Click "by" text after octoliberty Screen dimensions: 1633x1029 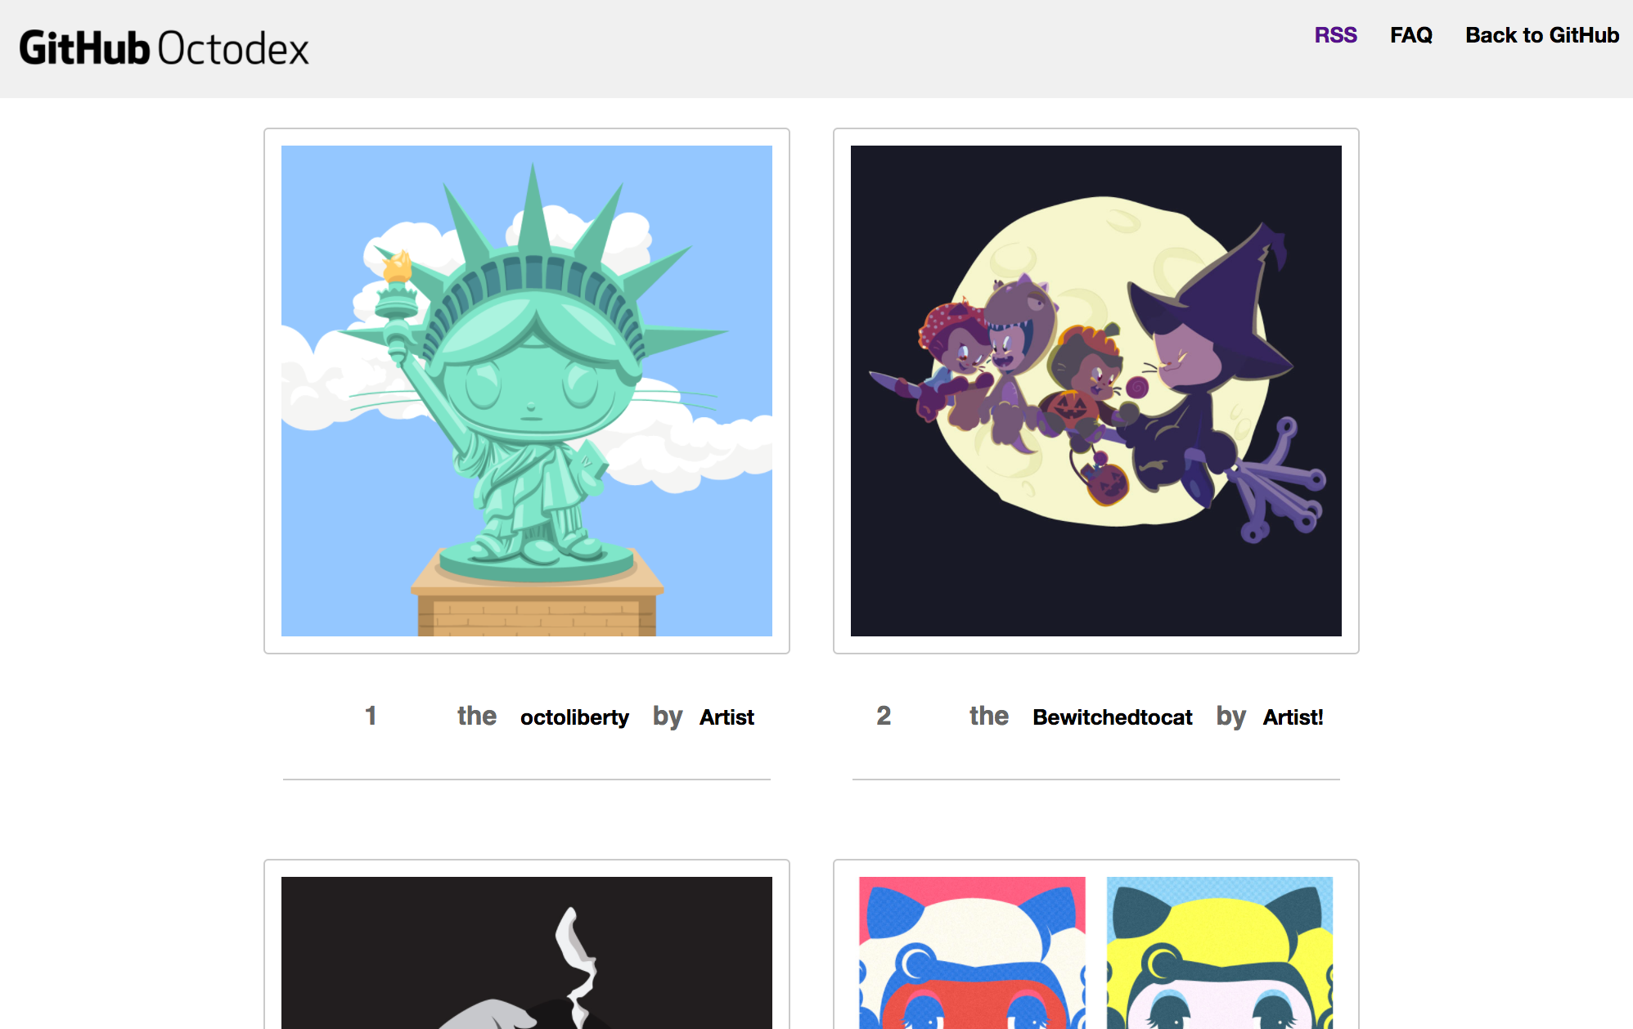[x=668, y=717]
